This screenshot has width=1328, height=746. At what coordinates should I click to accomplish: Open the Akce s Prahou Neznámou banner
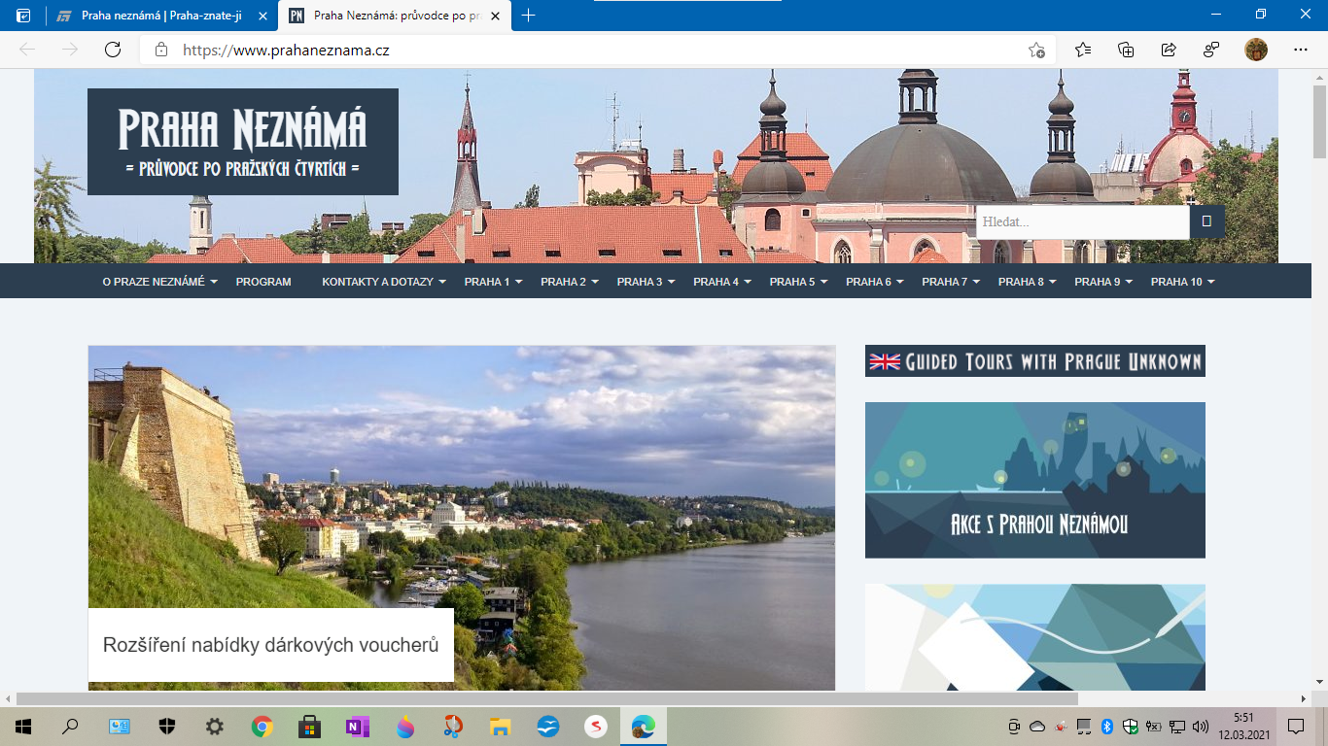tap(1035, 480)
